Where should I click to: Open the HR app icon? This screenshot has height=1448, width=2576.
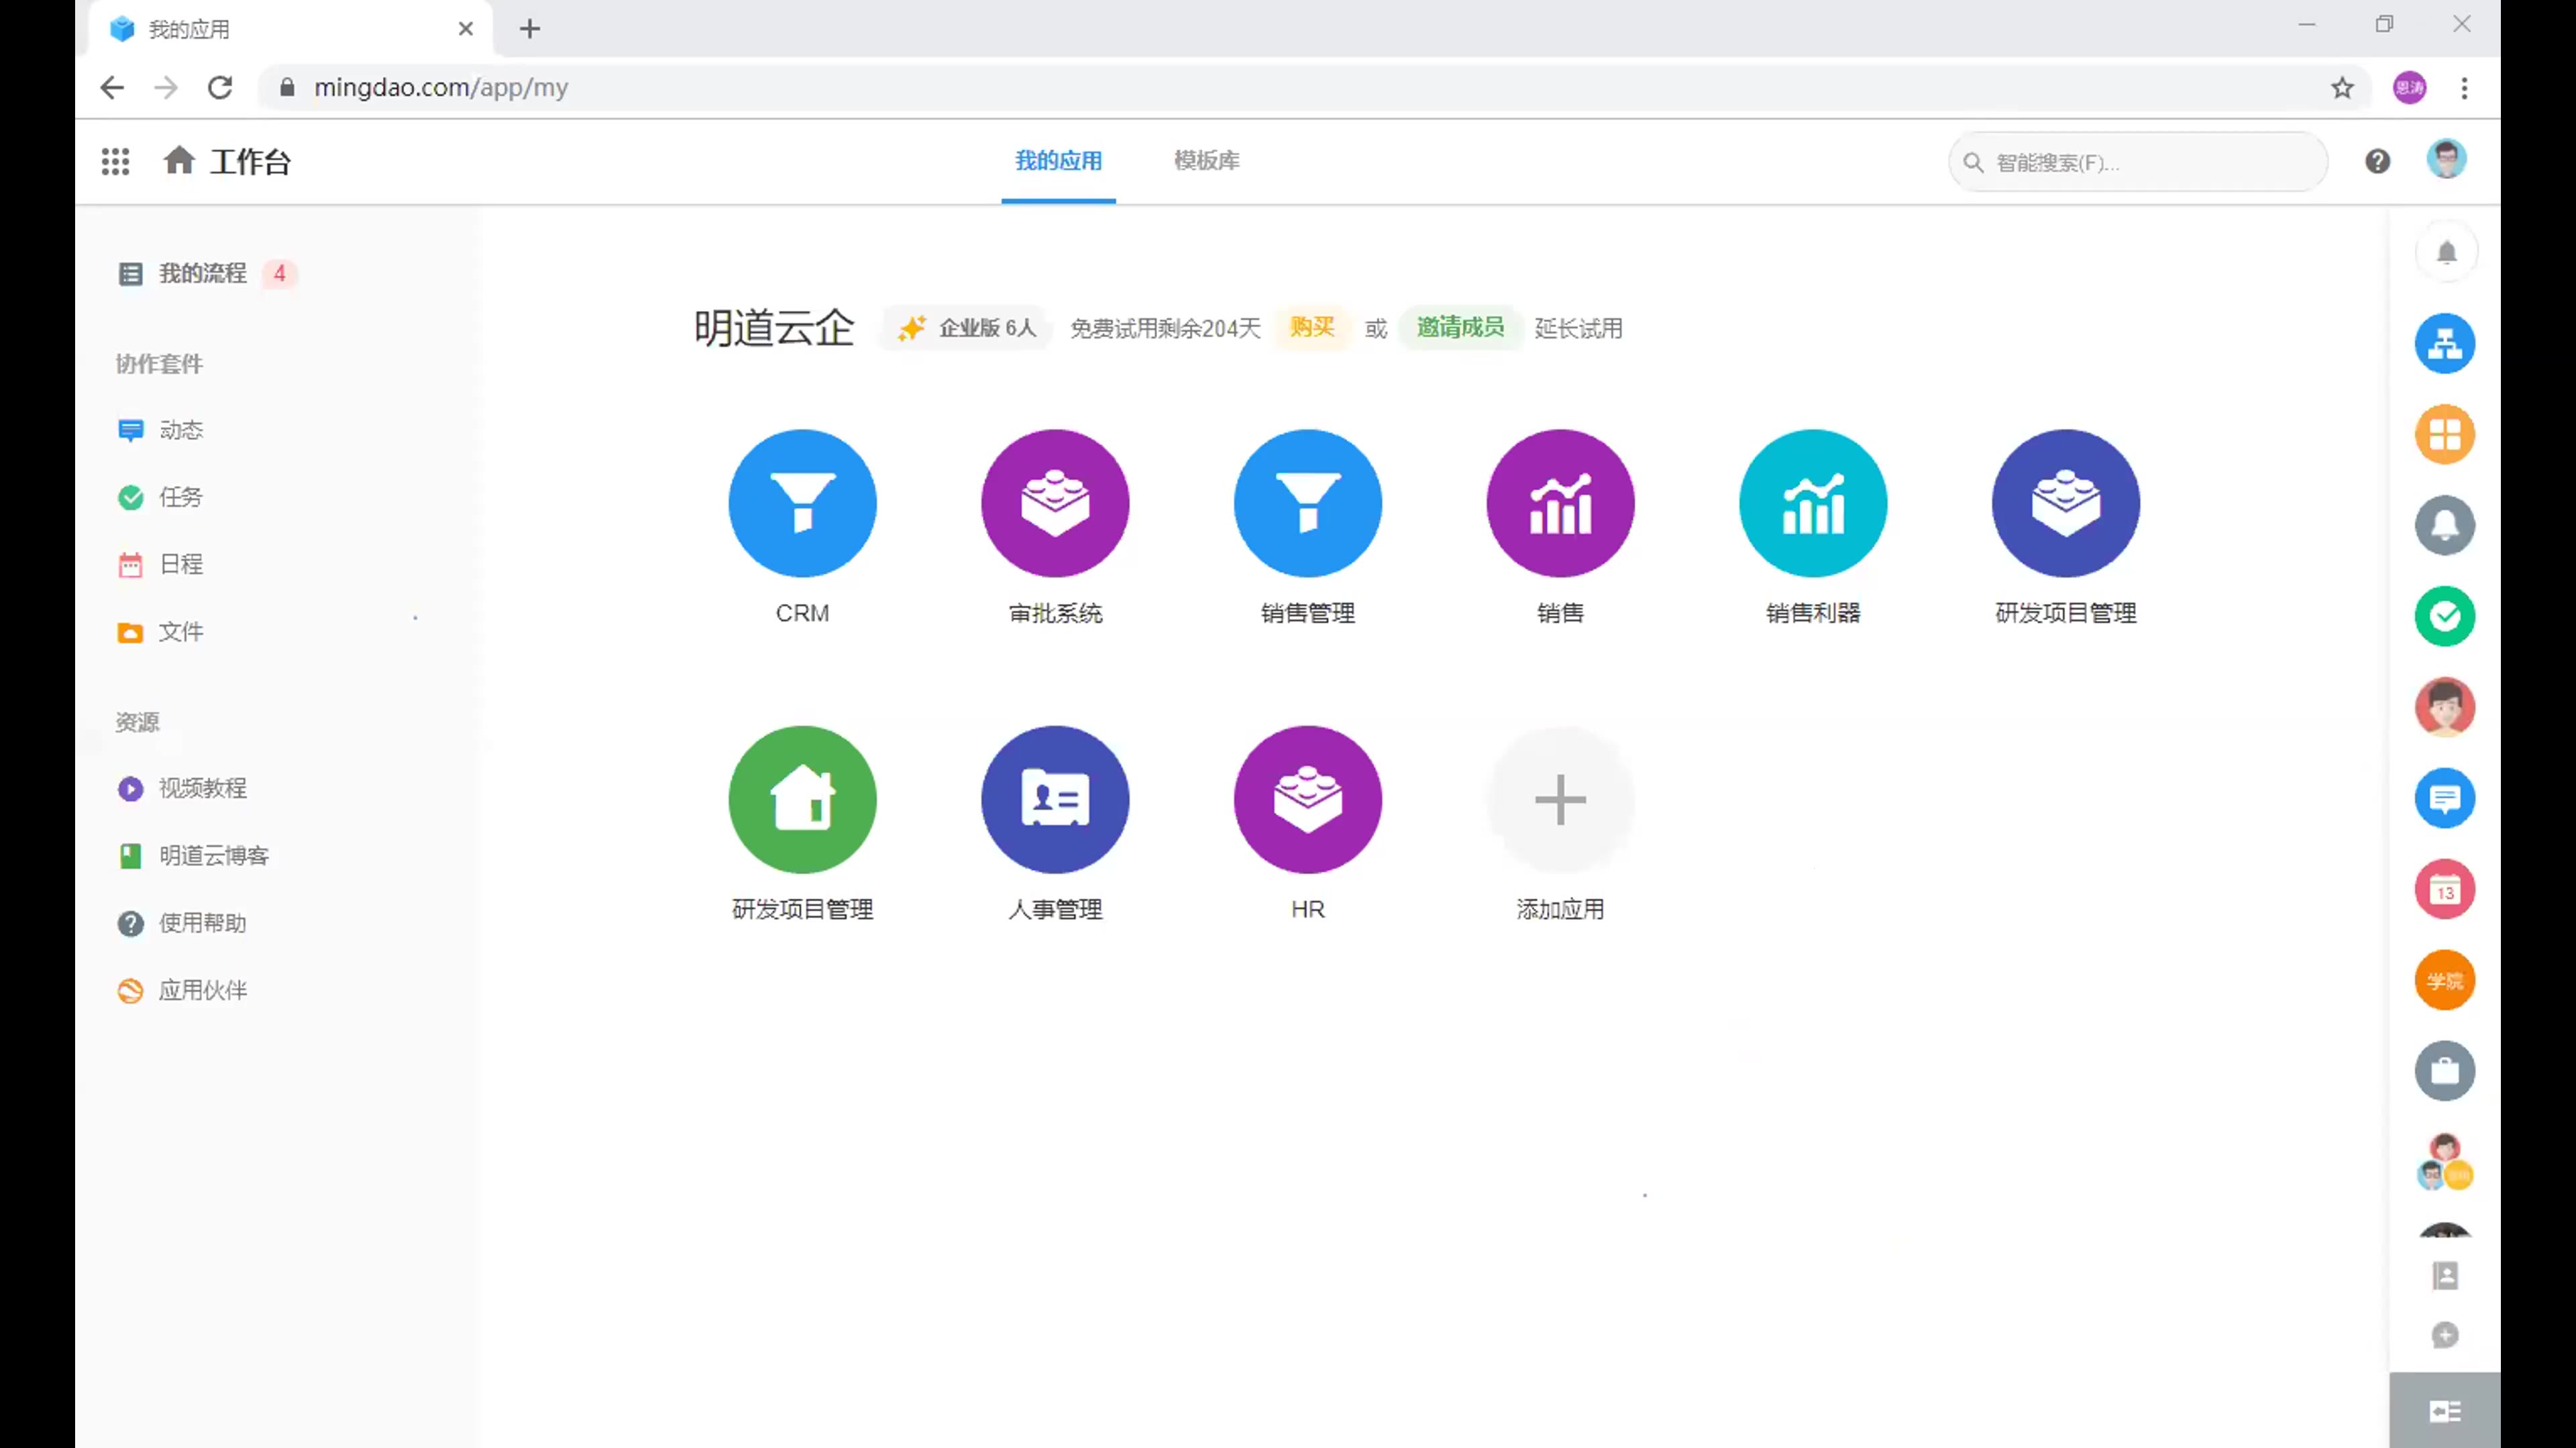coord(1308,800)
